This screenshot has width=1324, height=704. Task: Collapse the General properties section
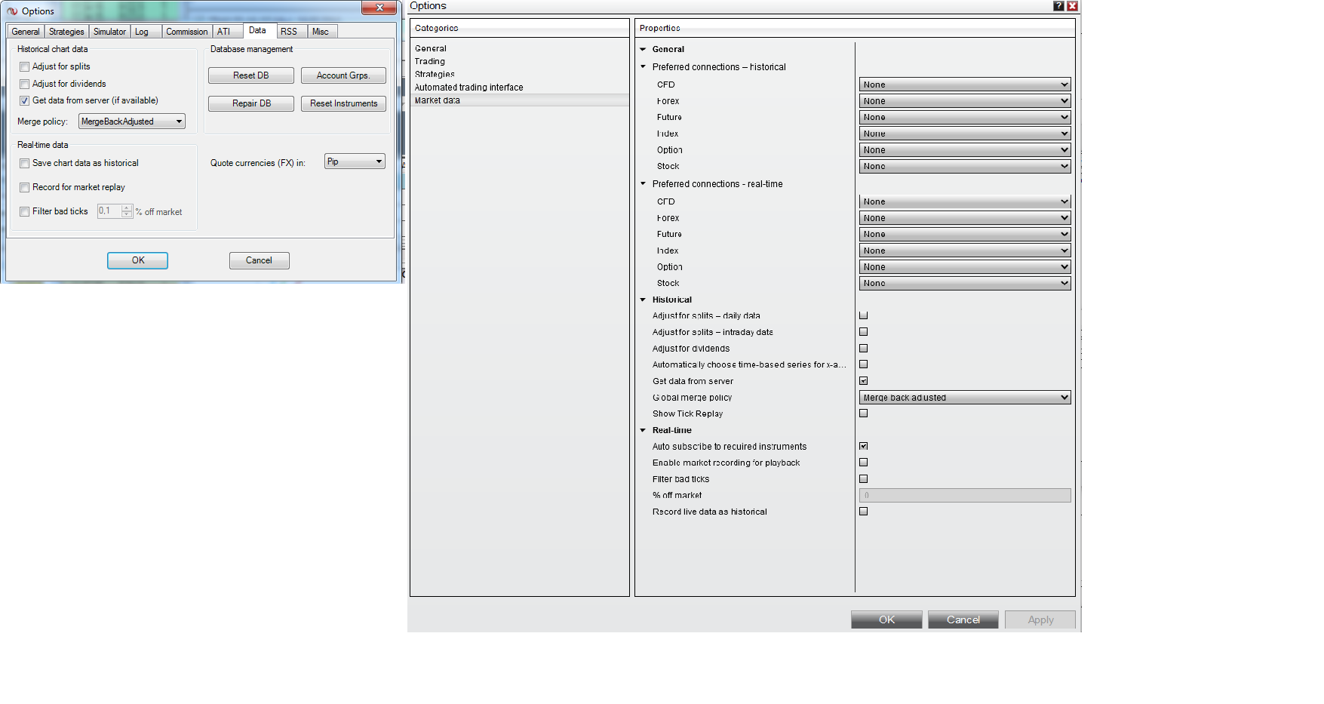tap(643, 50)
